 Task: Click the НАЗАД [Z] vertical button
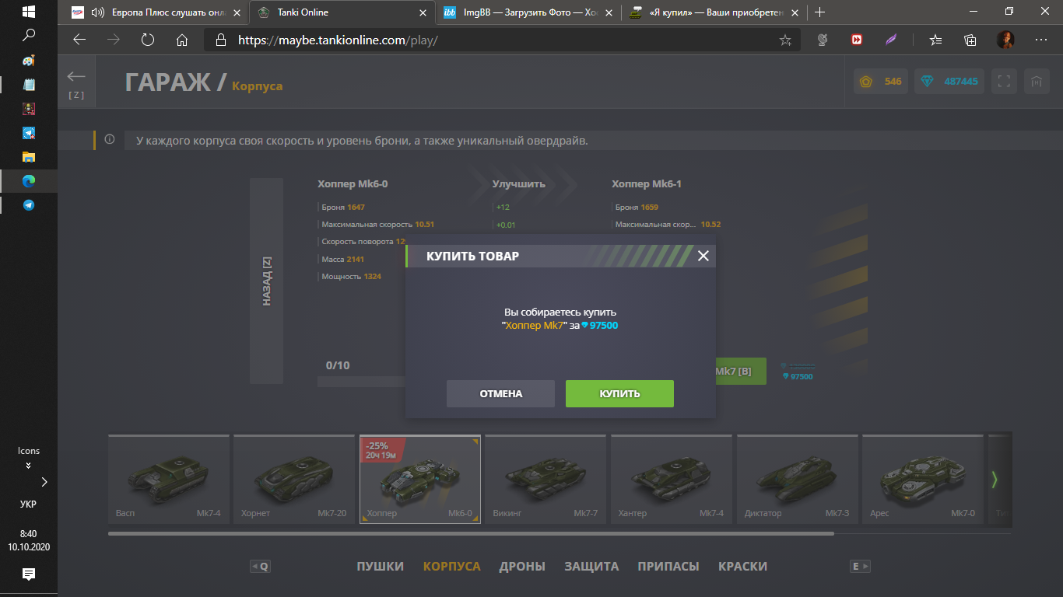[x=266, y=281]
